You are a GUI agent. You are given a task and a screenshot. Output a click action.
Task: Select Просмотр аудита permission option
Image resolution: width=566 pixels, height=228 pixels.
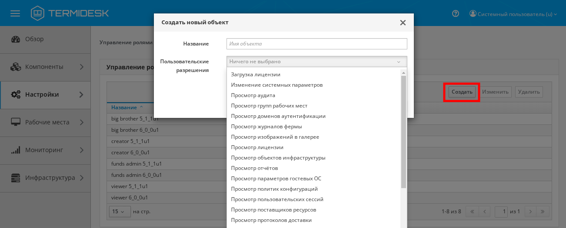pyautogui.click(x=253, y=95)
